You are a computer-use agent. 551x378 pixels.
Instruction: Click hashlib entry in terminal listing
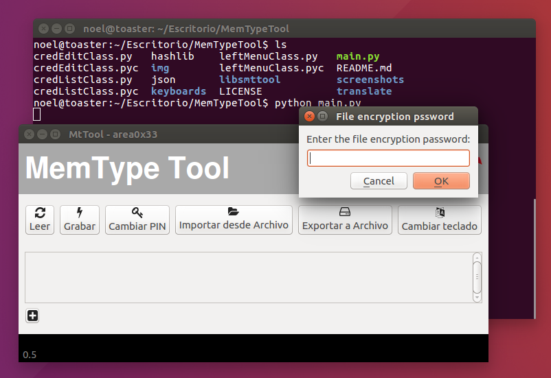pos(172,56)
